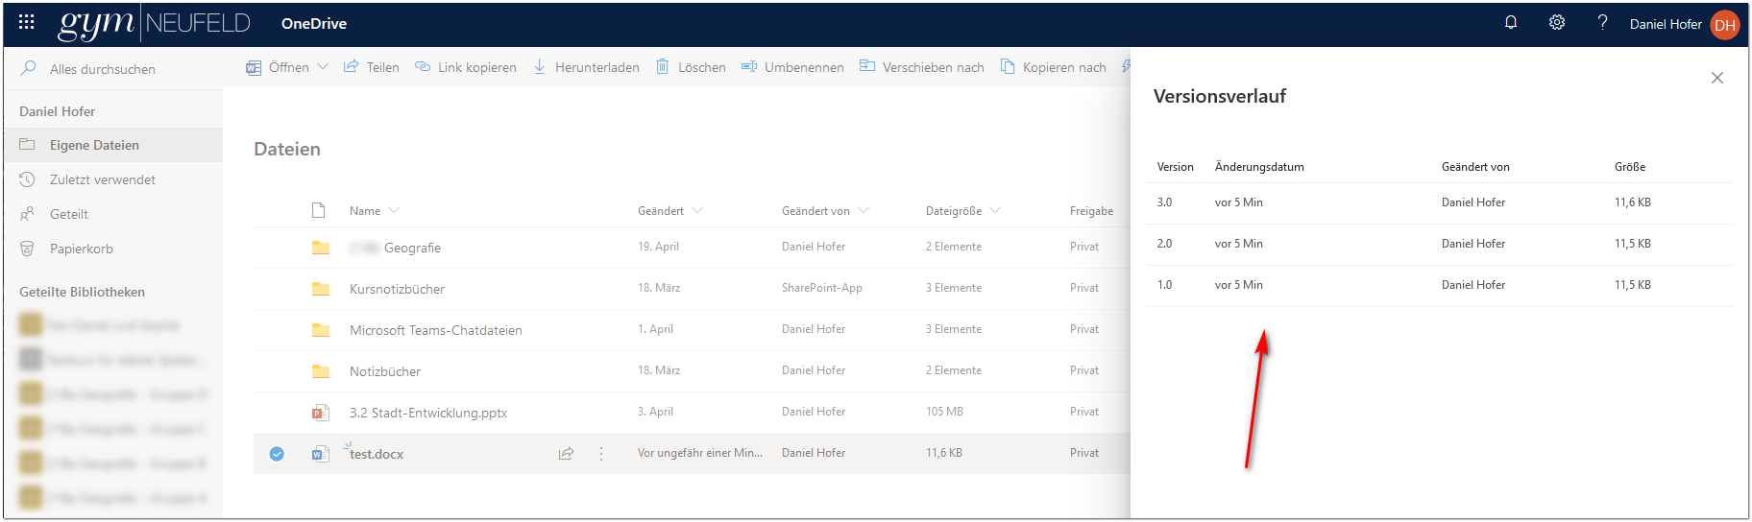
Task: Click the Herunterladen download button
Action: 586,67
